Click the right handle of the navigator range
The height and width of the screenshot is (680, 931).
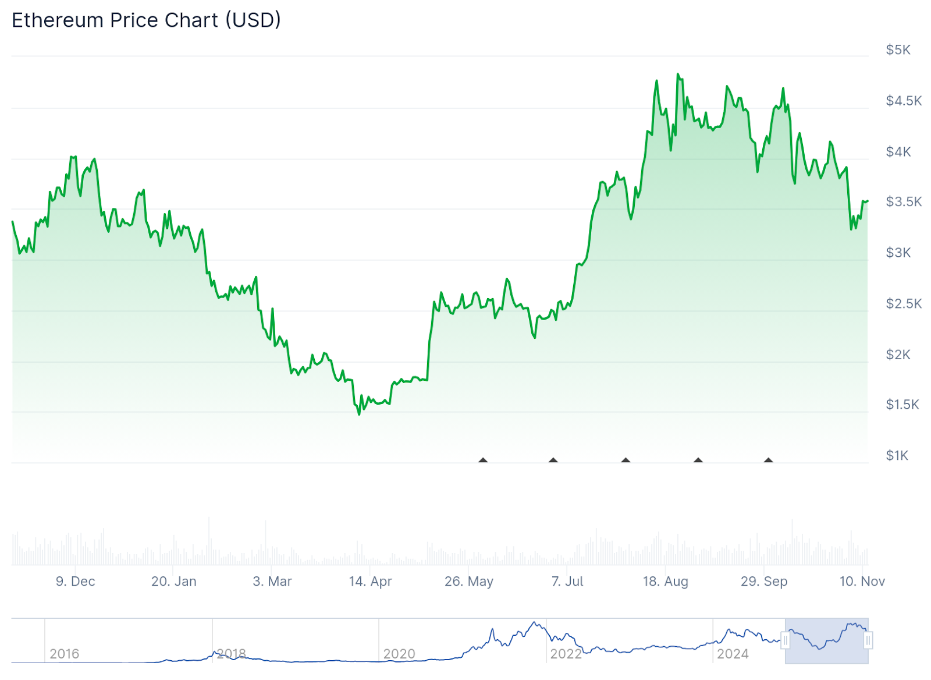pyautogui.click(x=868, y=641)
